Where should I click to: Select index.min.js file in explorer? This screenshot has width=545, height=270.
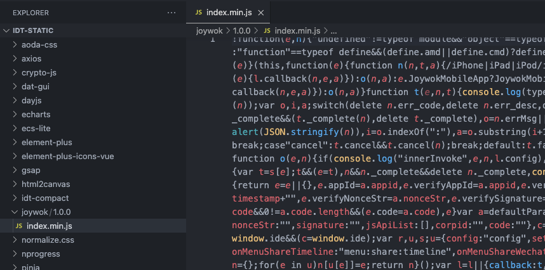(x=49, y=226)
